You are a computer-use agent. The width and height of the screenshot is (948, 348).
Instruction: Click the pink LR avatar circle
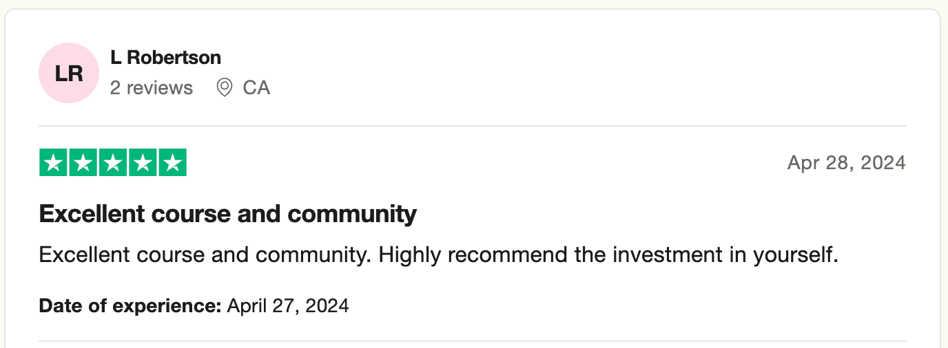pyautogui.click(x=69, y=73)
